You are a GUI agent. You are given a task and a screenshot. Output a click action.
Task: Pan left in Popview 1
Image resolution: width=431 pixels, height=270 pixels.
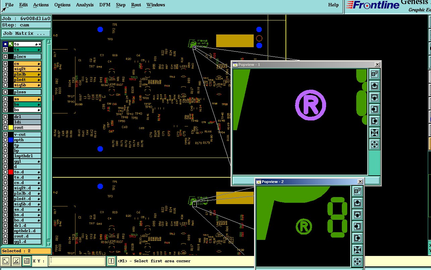pos(374,109)
